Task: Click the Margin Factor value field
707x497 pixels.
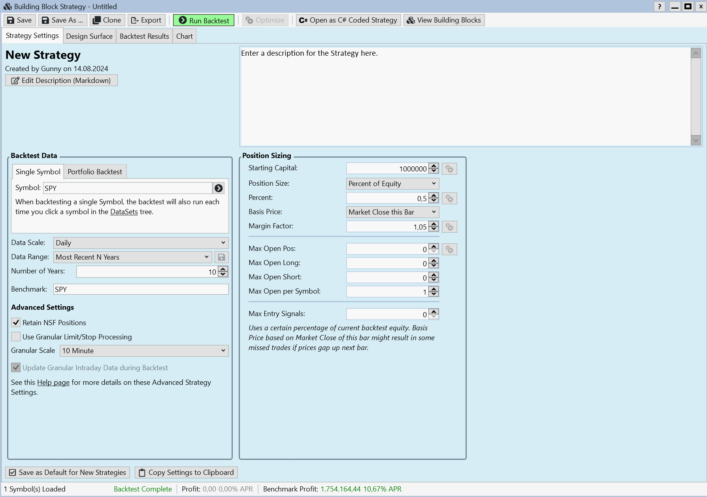Action: (x=387, y=227)
